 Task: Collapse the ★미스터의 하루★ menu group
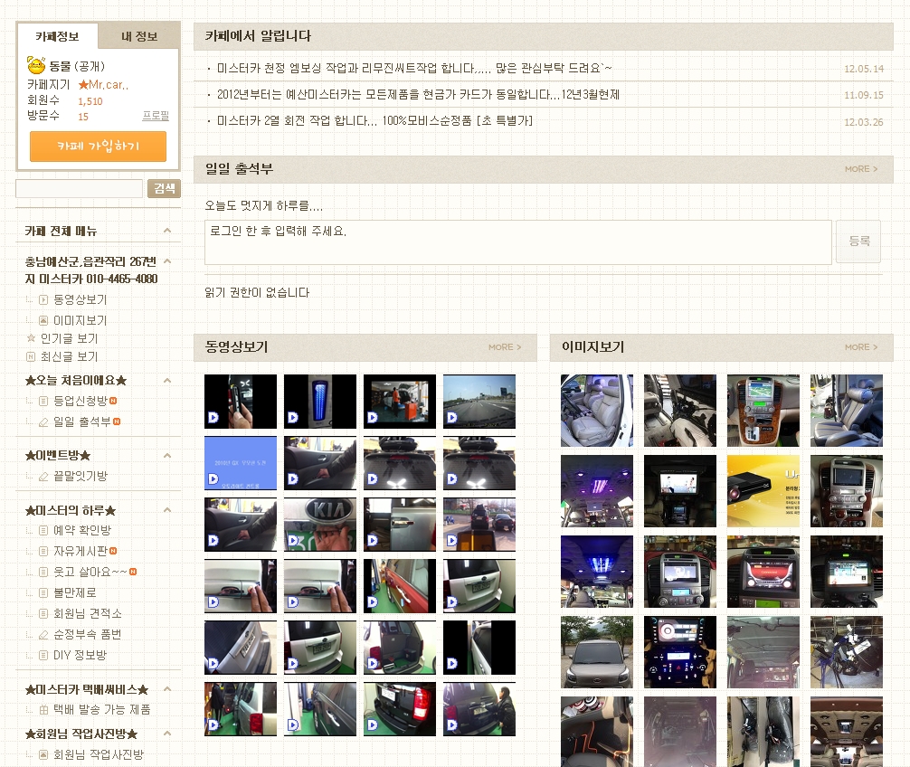(167, 510)
